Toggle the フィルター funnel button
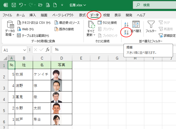The image size is (176, 129). click(x=151, y=27)
